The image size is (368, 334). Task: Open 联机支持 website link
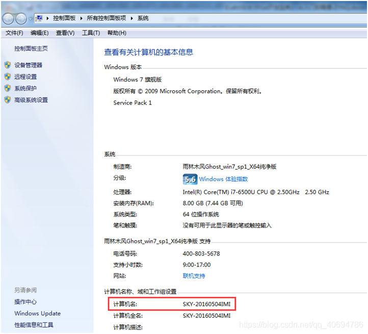(194, 276)
